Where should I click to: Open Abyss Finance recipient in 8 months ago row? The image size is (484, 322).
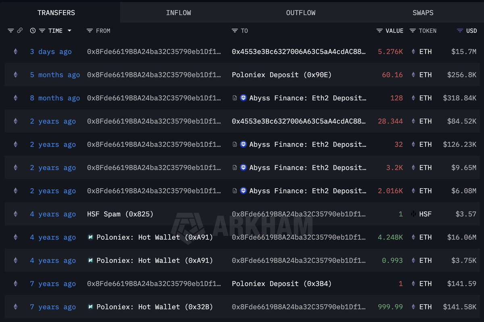tap(307, 98)
